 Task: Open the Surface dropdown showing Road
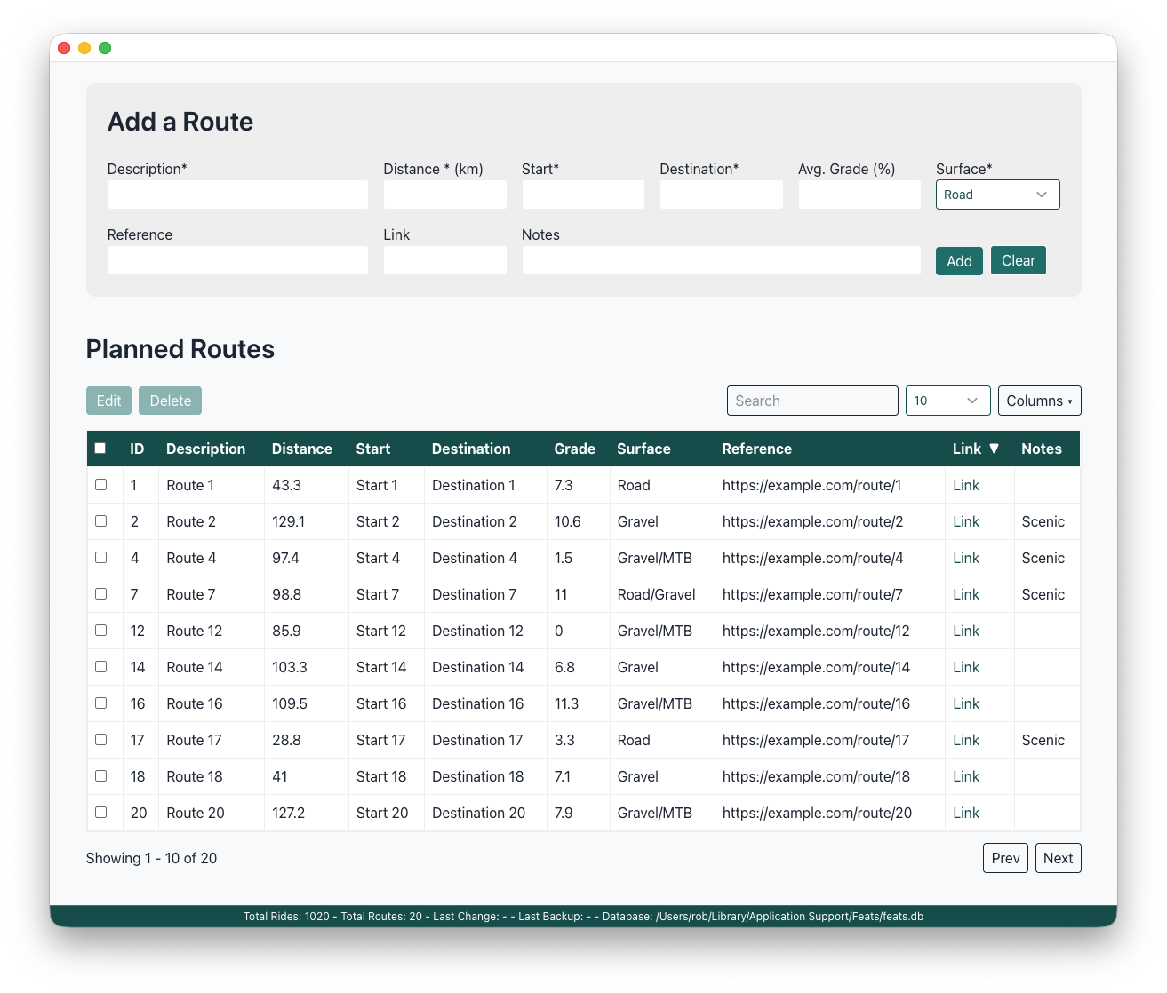click(x=997, y=195)
